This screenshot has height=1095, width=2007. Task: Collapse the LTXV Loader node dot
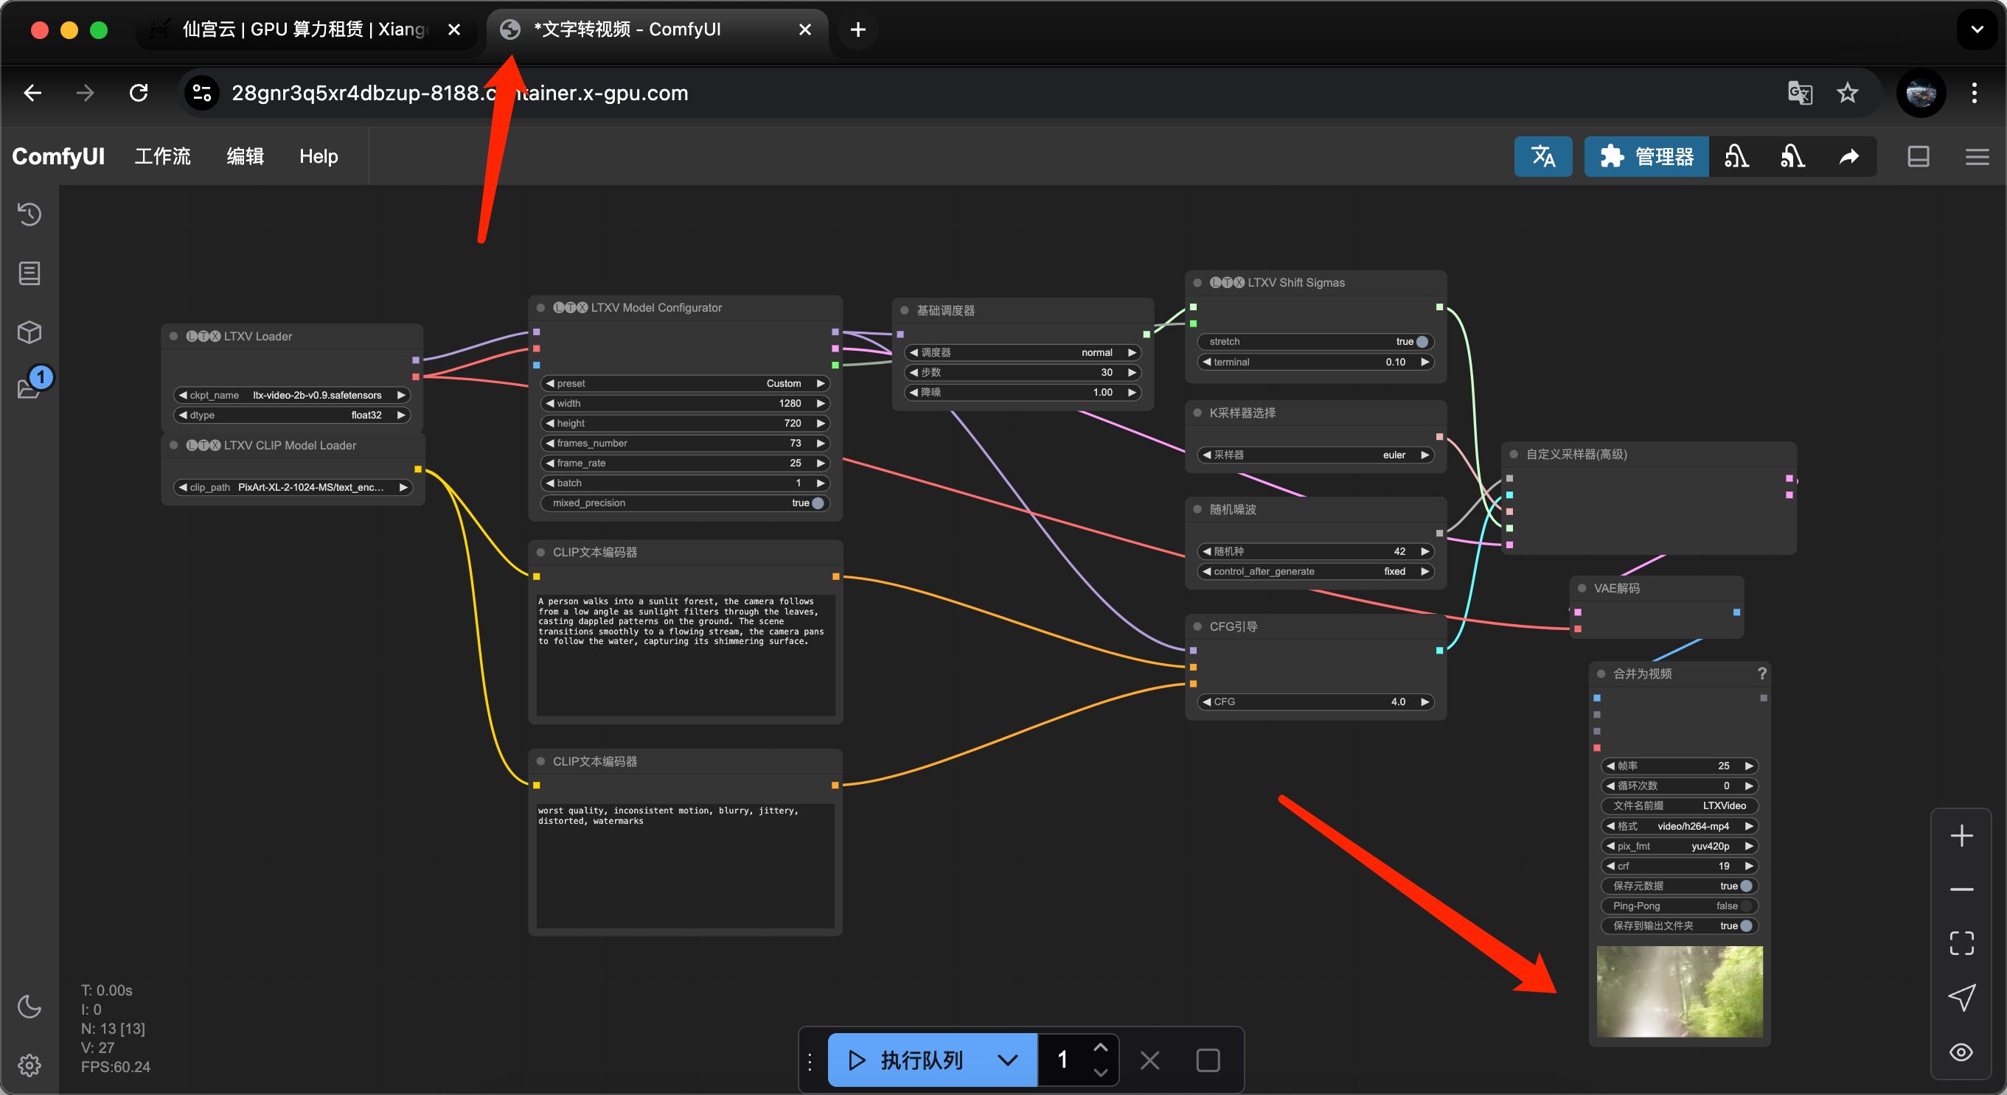click(174, 337)
